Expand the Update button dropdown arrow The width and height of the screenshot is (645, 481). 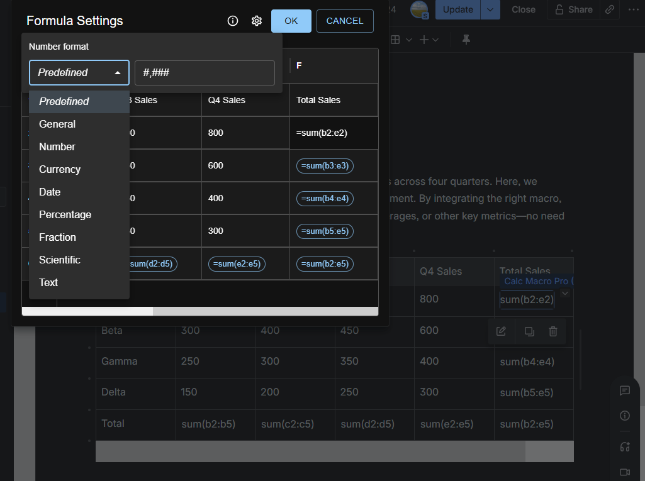pos(490,9)
